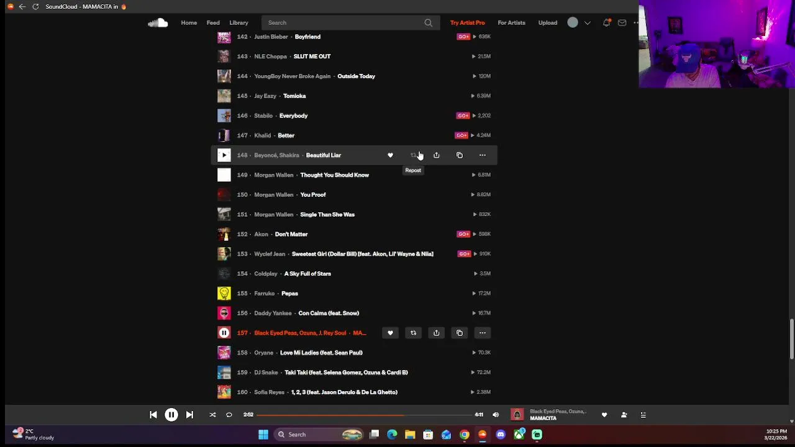This screenshot has height=447, width=795.
Task: Toggle shuffle in the player bar
Action: (x=212, y=415)
